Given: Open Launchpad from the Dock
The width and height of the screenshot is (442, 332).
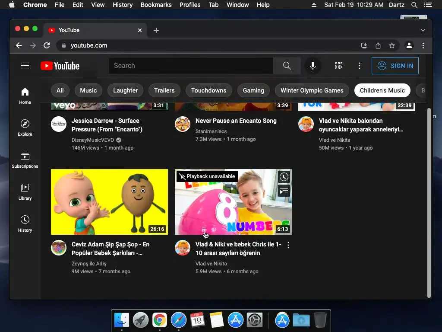Looking at the screenshot, I should tap(140, 320).
